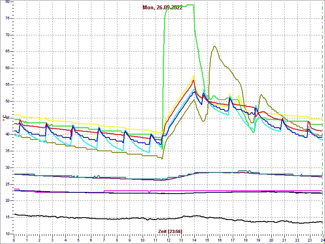The height and width of the screenshot is (244, 325).
Task: Click hour 15 on the time axis
Action: point(207,240)
